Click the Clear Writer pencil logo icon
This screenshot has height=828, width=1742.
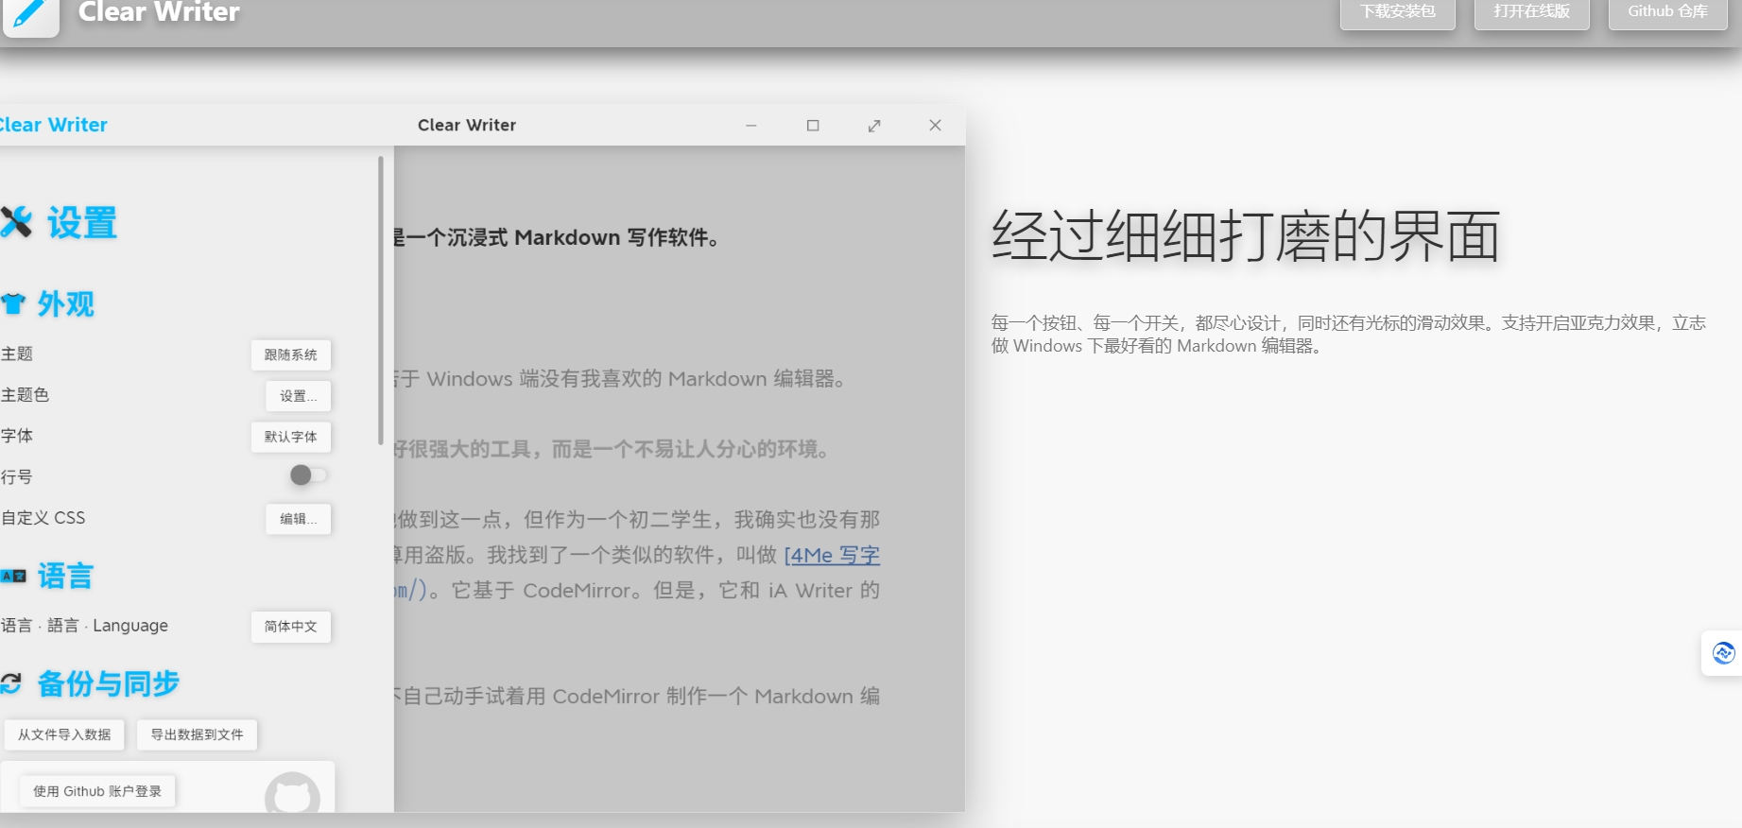click(30, 16)
